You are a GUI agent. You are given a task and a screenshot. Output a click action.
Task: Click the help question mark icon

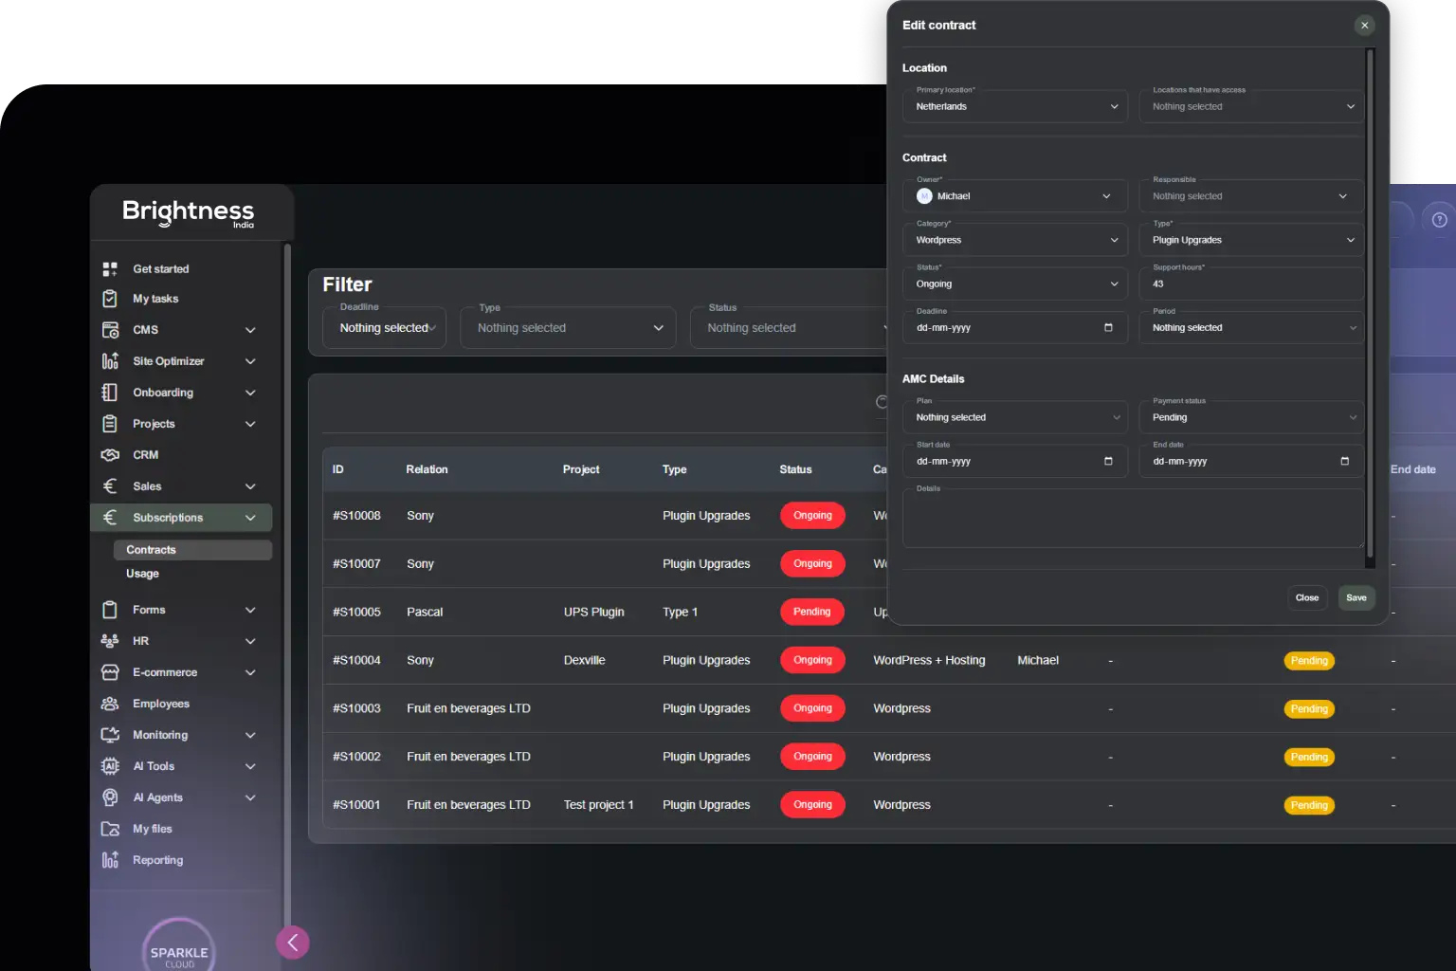pos(1439,220)
